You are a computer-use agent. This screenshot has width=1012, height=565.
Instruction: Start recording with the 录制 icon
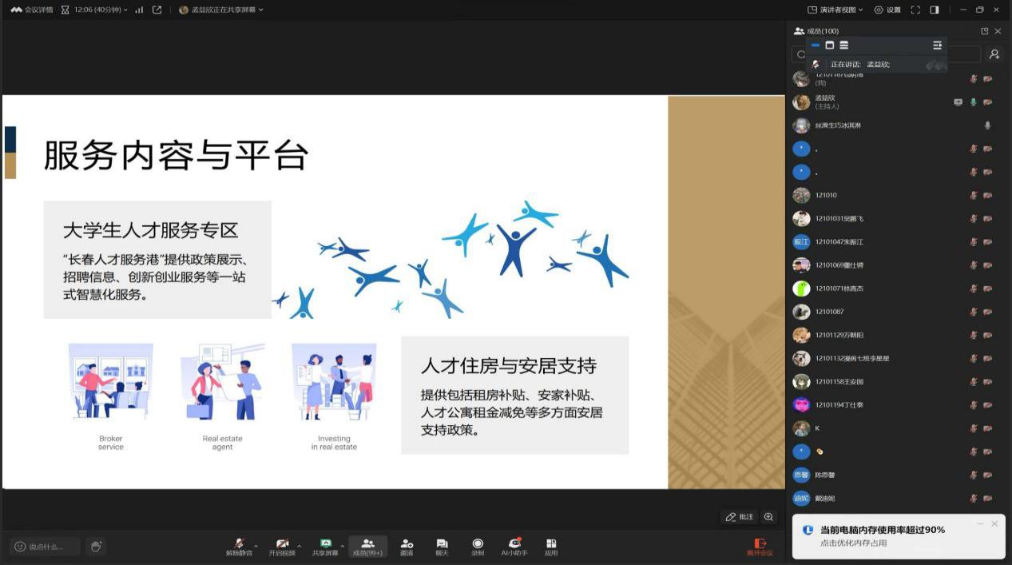tap(478, 543)
